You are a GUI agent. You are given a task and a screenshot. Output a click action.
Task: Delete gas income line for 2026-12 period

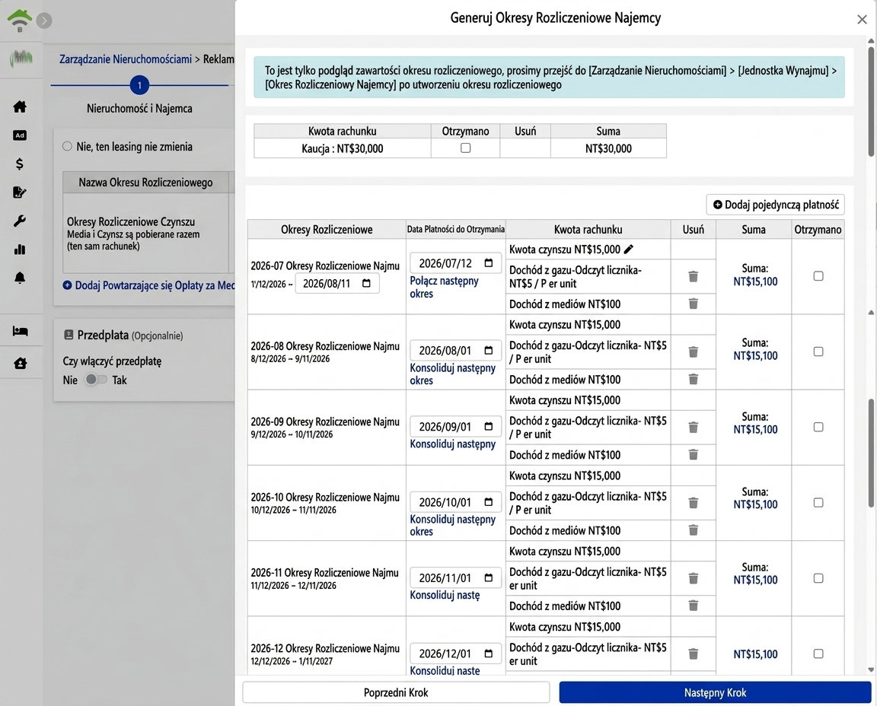click(x=693, y=654)
